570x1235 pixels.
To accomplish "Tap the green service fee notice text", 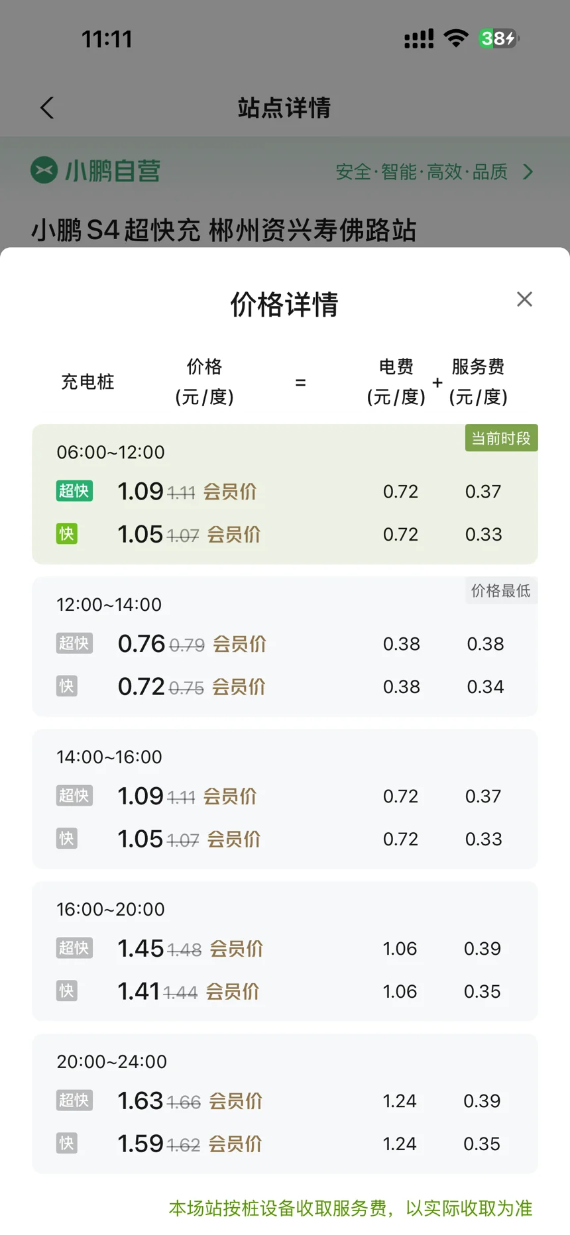I will tap(351, 1208).
